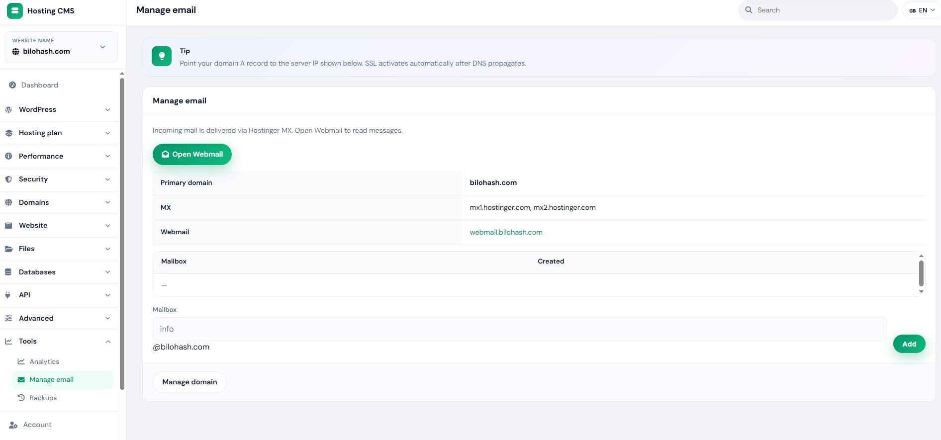
Task: Click the Files folder icon
Action: pos(8,249)
